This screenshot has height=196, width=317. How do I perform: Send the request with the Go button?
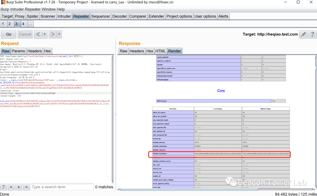click(9, 34)
